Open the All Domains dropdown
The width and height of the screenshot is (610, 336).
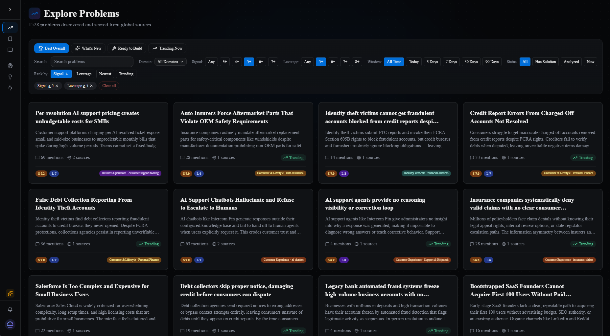coord(171,62)
